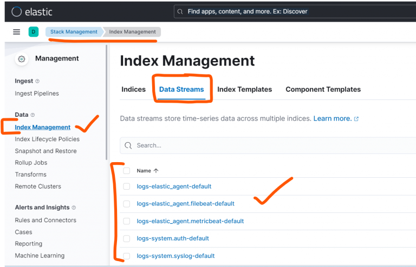Click the green D space avatar
The image size is (416, 267).
34,32
